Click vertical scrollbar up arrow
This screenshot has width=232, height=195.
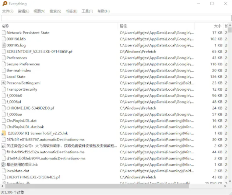click(230, 25)
